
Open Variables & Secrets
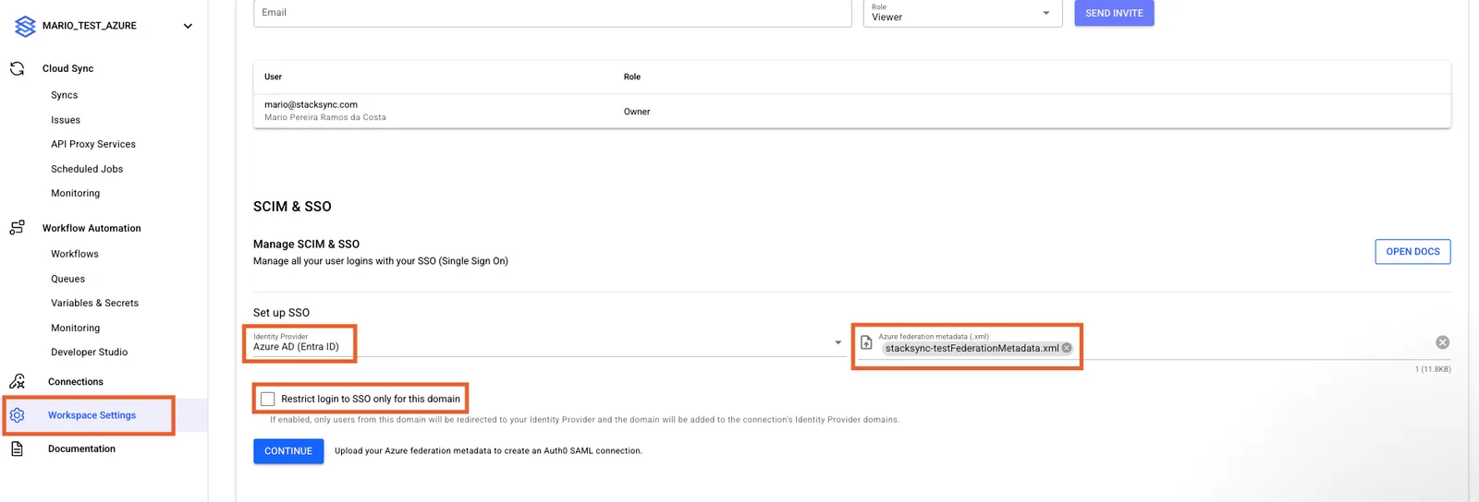[x=94, y=303]
